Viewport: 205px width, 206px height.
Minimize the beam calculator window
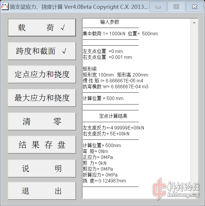click(158, 7)
